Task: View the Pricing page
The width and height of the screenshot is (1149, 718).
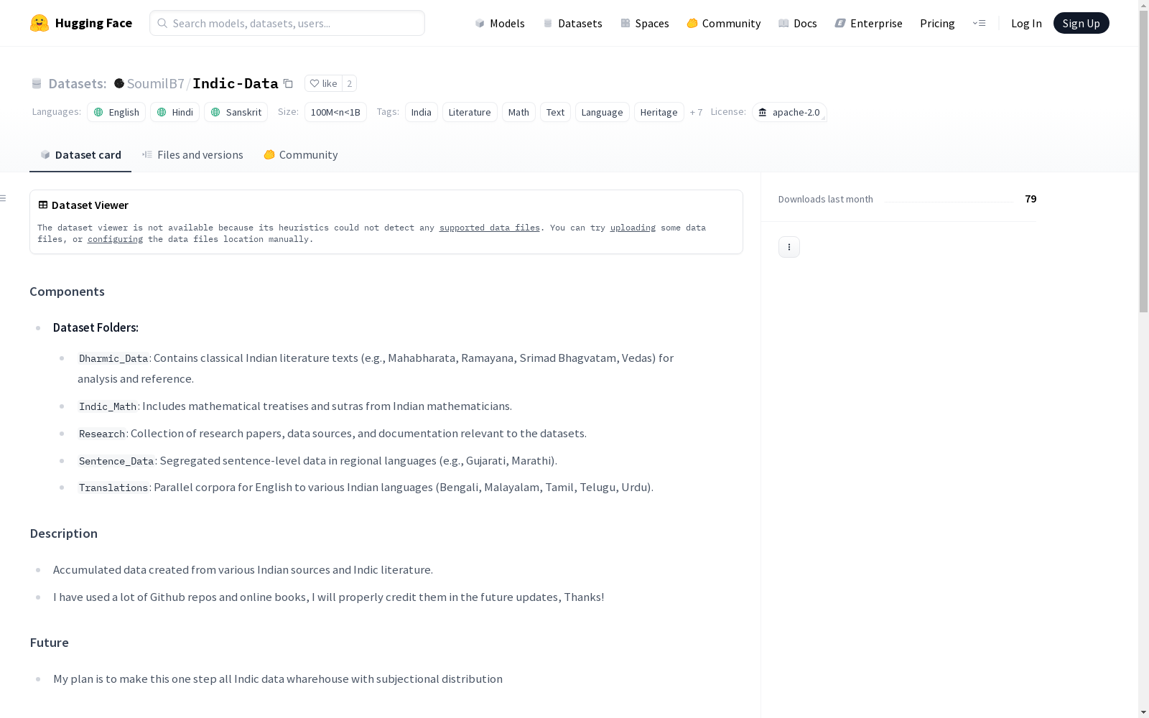Action: click(937, 23)
